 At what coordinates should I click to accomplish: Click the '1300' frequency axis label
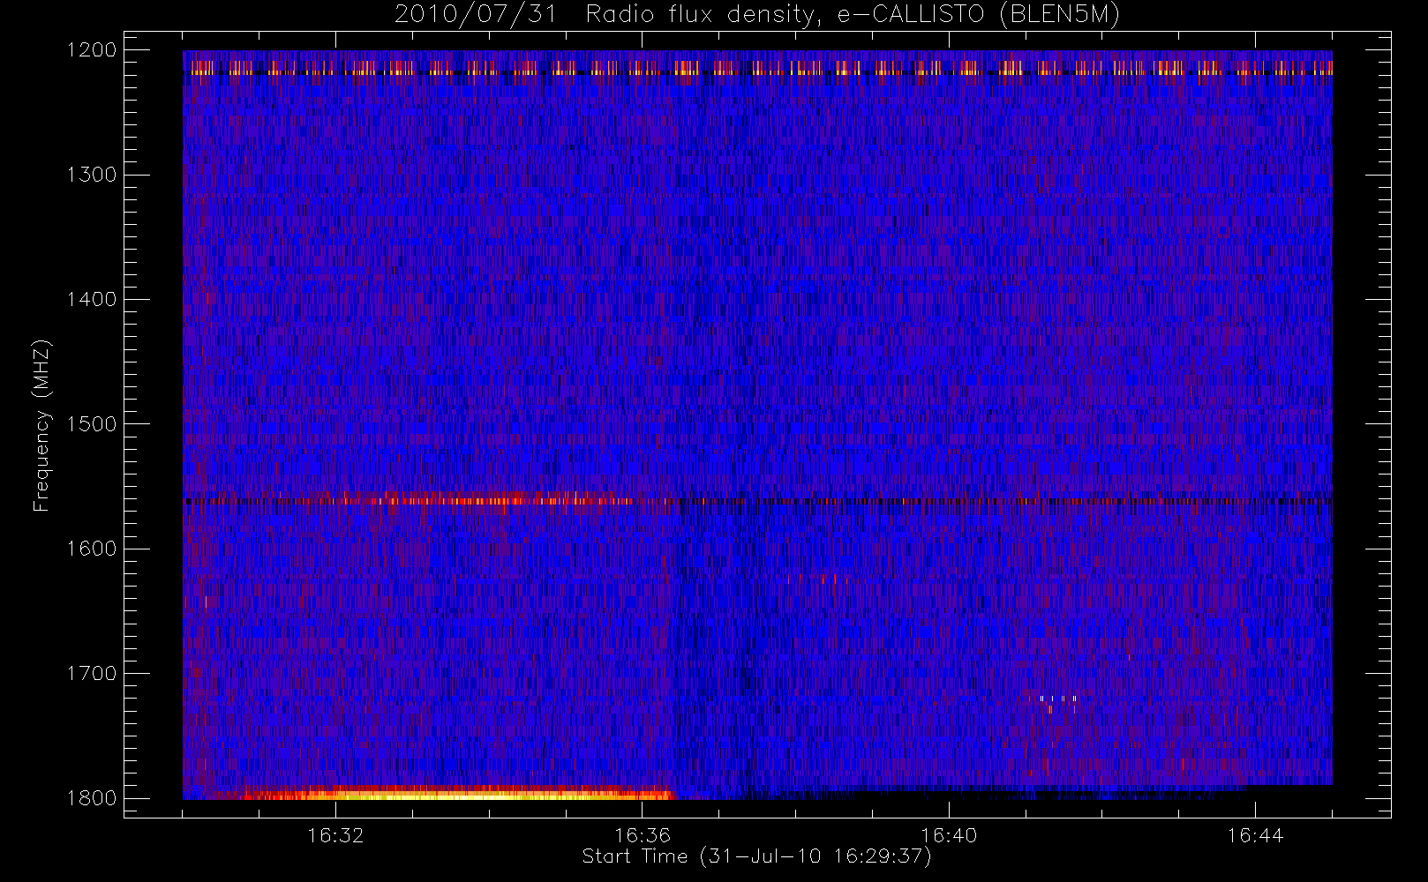tap(92, 175)
